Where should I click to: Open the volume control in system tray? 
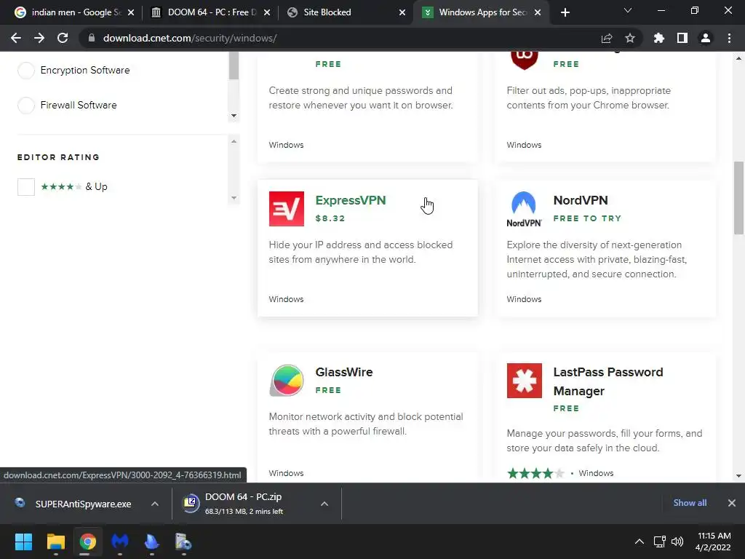(677, 542)
